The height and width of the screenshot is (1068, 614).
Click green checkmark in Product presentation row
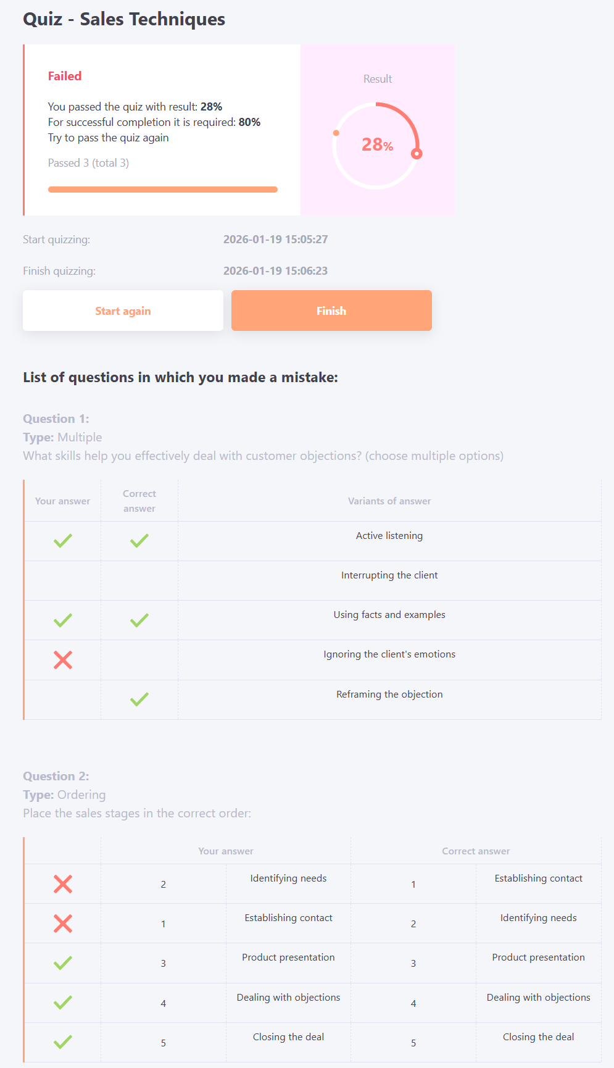62,963
